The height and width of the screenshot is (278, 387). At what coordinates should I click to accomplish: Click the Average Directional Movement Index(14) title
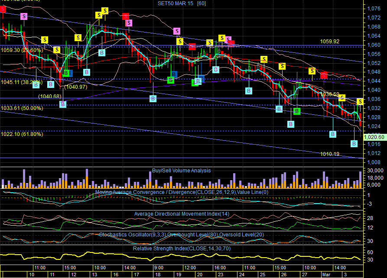point(182,214)
